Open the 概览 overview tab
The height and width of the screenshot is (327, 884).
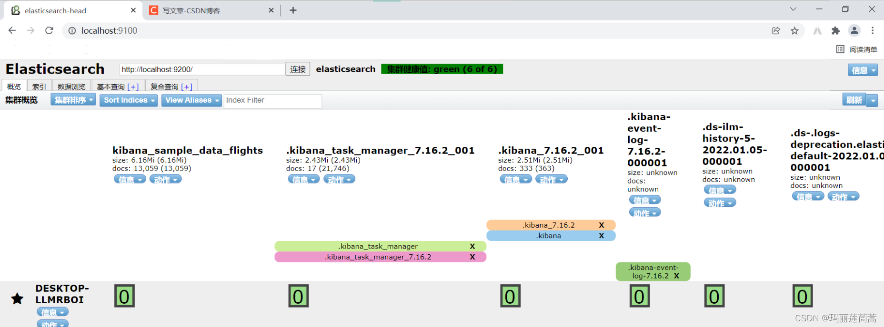[x=14, y=86]
